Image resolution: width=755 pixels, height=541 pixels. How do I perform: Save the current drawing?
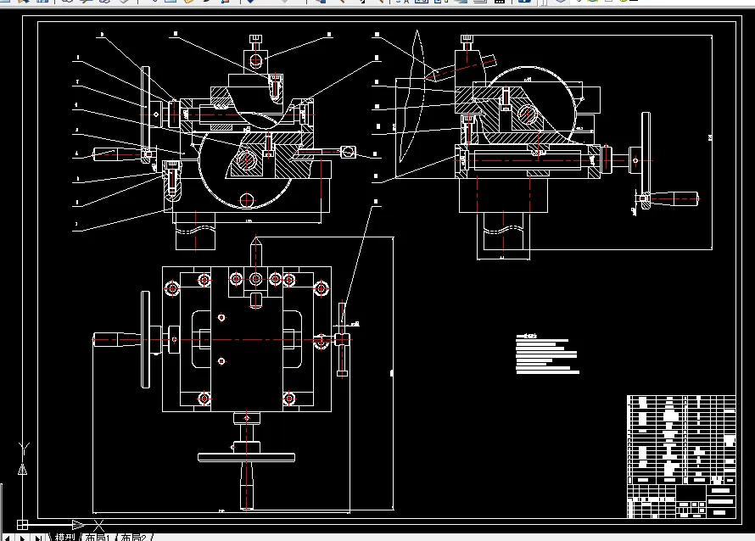[x=42, y=3]
